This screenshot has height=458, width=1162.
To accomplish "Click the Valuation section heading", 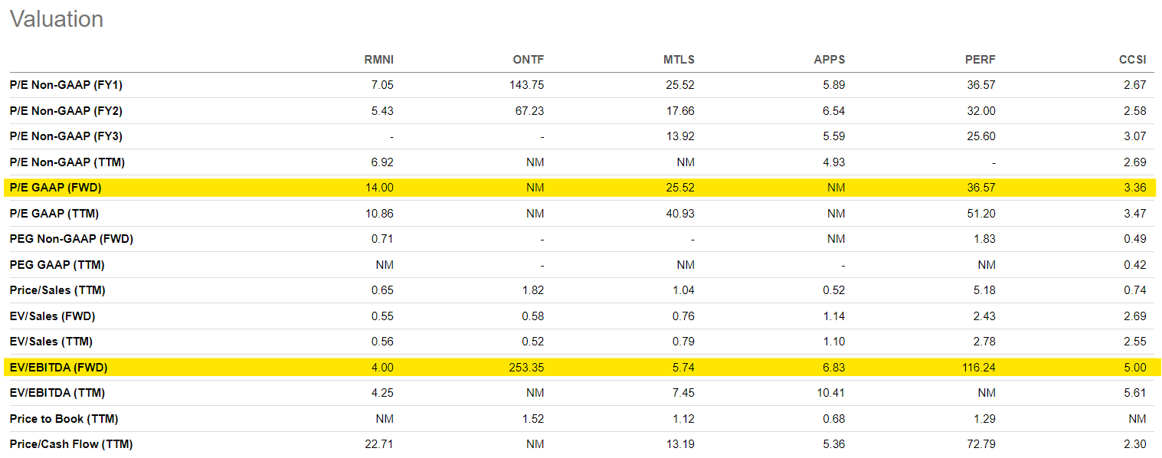I will [56, 19].
